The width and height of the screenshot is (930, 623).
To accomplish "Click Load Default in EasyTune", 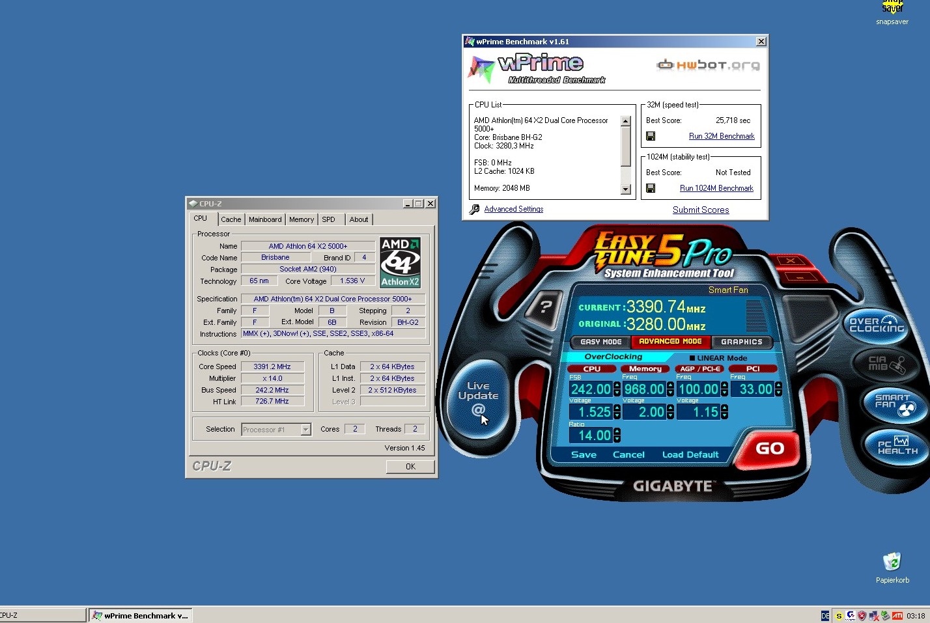I will 690,455.
